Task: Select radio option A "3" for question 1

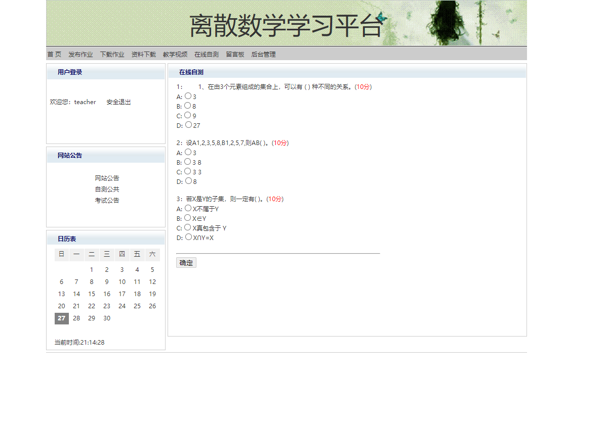Action: pos(187,96)
